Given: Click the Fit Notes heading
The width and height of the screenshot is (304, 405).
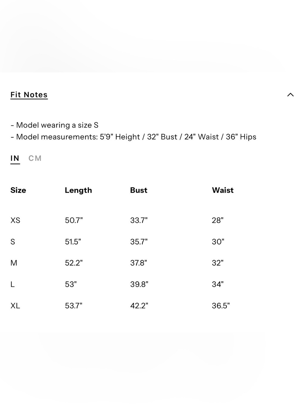Looking at the screenshot, I should pos(29,95).
